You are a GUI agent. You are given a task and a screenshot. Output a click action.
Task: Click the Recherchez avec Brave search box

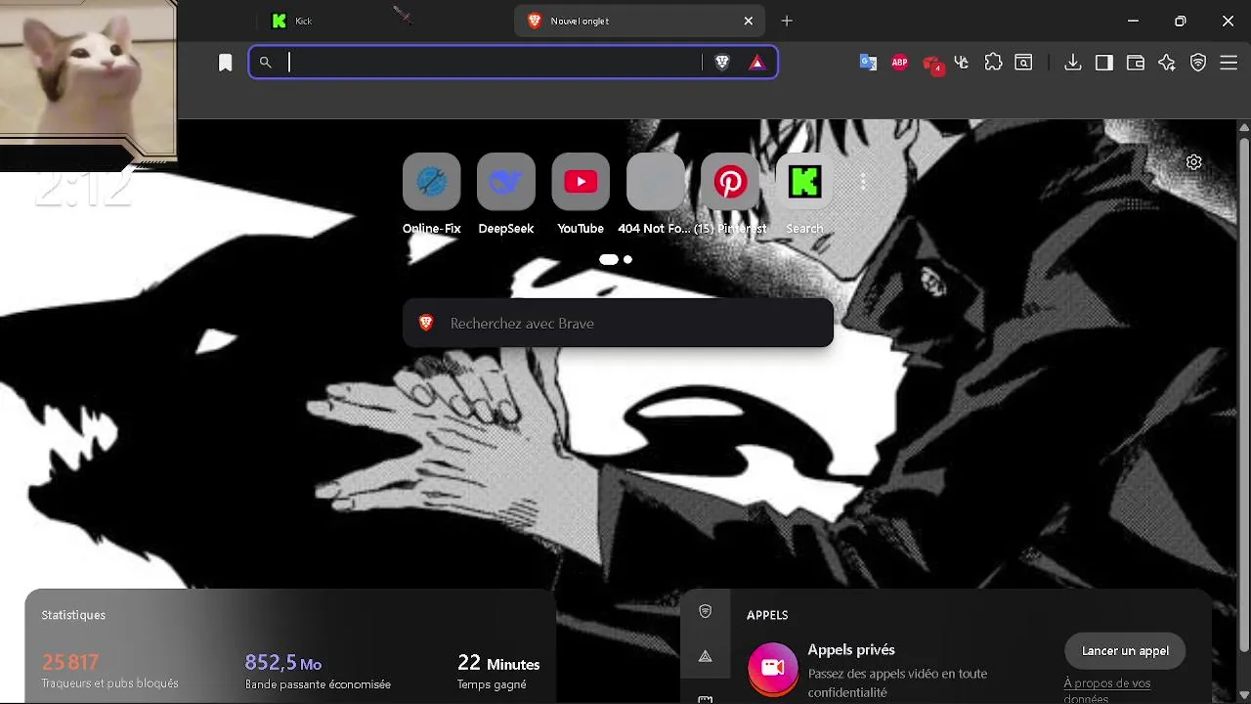click(618, 323)
